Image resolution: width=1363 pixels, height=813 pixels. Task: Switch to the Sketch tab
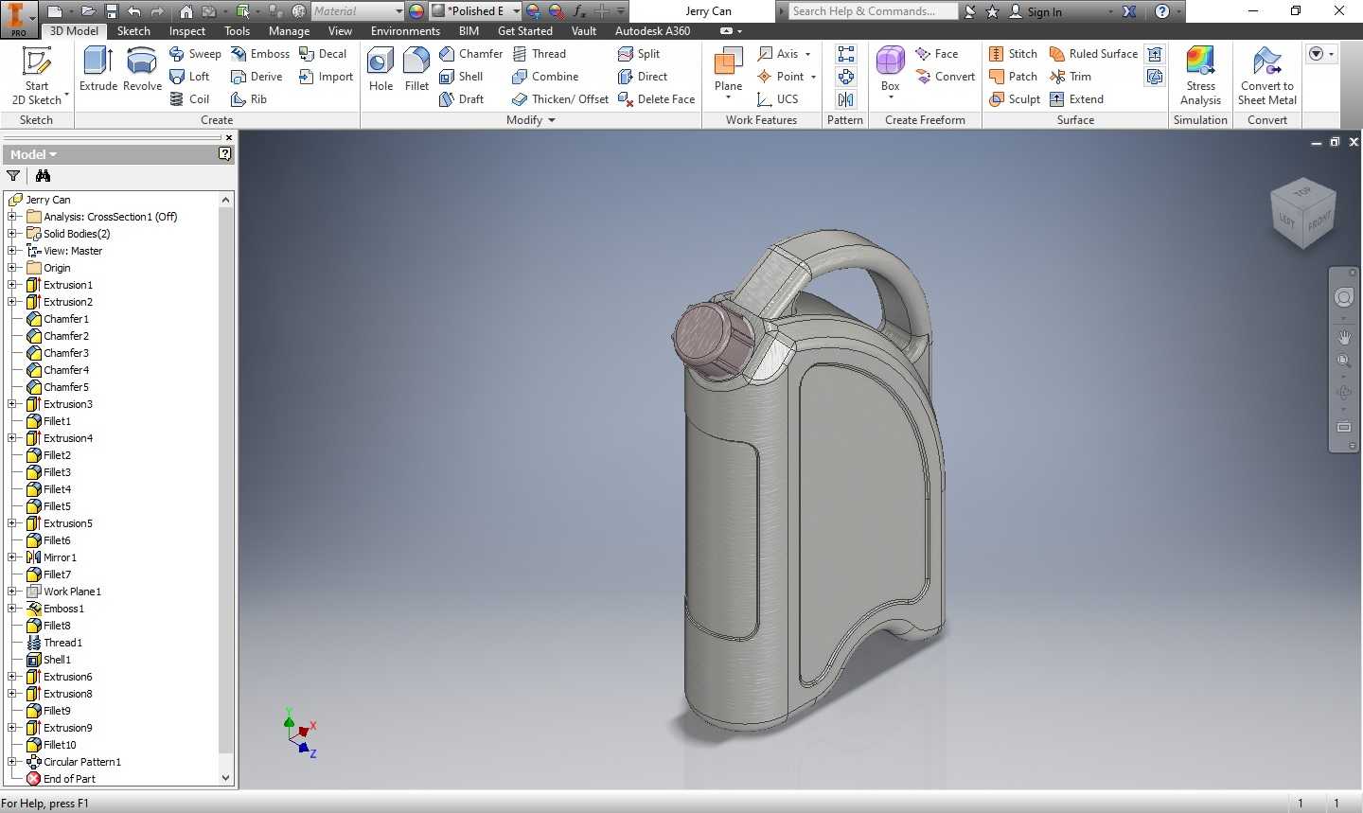coord(133,31)
